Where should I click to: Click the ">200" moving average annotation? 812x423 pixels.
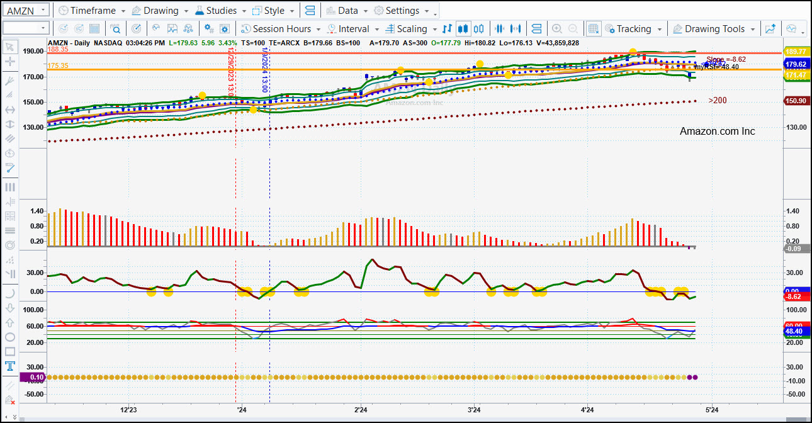click(718, 100)
